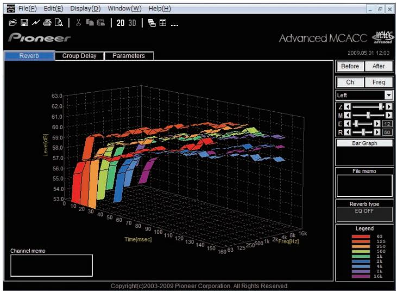Click the M slider right arrow
The width and height of the screenshot is (397, 293).
click(x=389, y=116)
